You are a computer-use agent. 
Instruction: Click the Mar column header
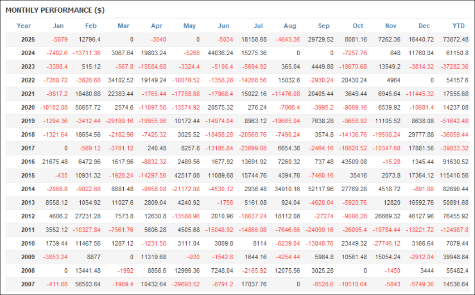click(123, 26)
